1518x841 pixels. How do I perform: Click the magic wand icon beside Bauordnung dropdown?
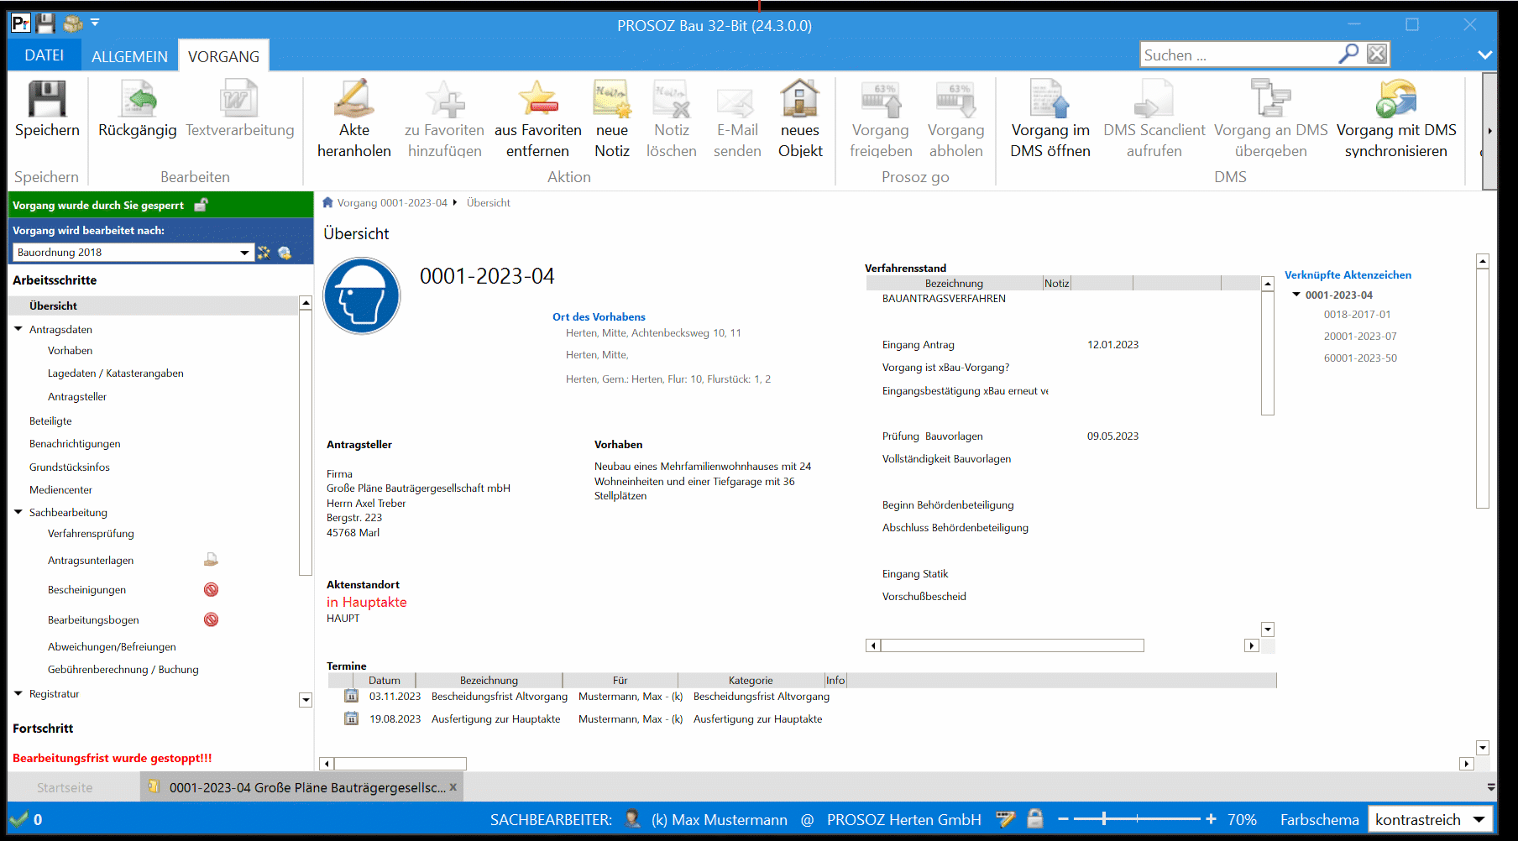pos(264,253)
